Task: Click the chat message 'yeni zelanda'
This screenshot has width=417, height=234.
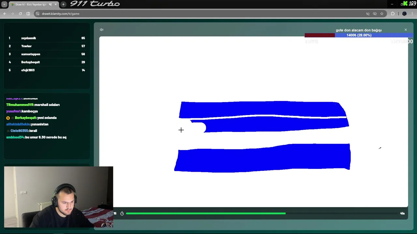Action: tap(47, 118)
